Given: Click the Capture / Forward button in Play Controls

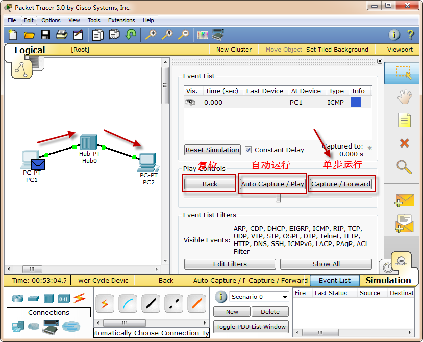Looking at the screenshot, I should [x=341, y=184].
